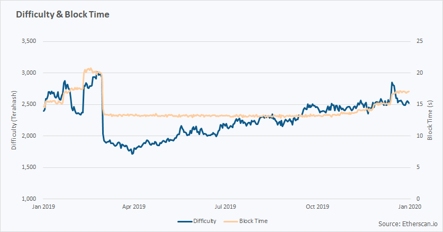Select the Block Time (s) axis title
Image resolution: width=443 pixels, height=232 pixels.
point(430,119)
